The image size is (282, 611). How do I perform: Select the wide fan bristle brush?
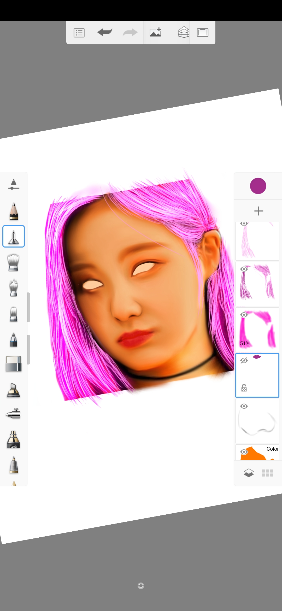[14, 262]
